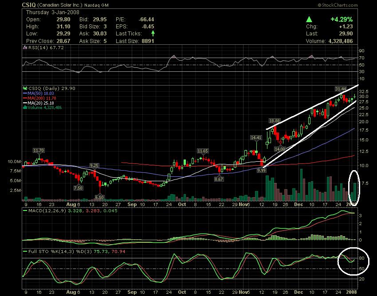Click the green dash before Full STO label
This screenshot has width=377, height=296.
pos(25,252)
